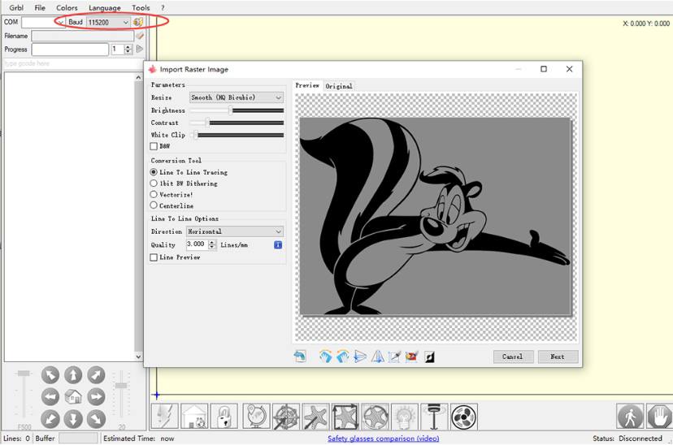Jog up with the up arrow

coord(73,375)
